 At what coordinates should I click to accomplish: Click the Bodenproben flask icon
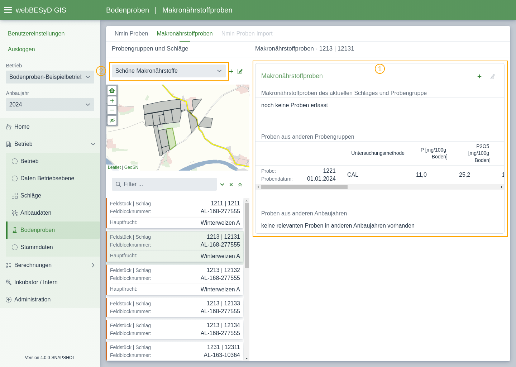click(x=15, y=230)
